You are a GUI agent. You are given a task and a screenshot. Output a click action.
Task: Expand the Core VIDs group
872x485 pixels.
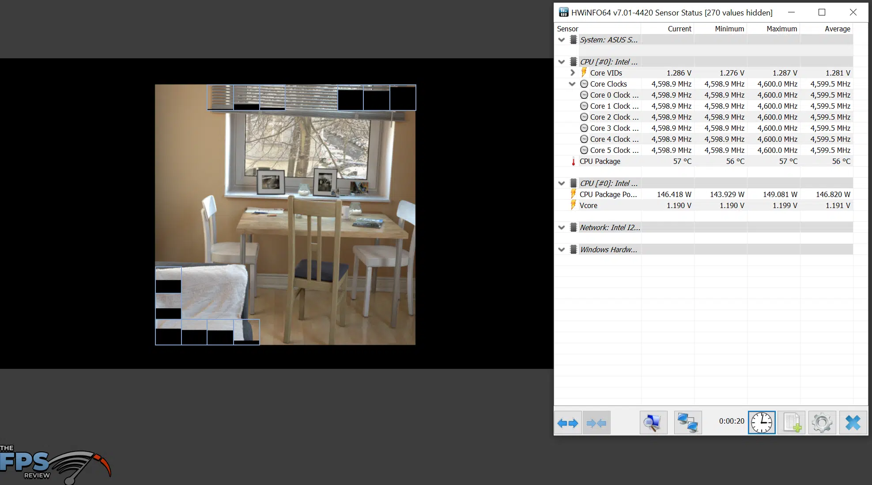click(573, 72)
